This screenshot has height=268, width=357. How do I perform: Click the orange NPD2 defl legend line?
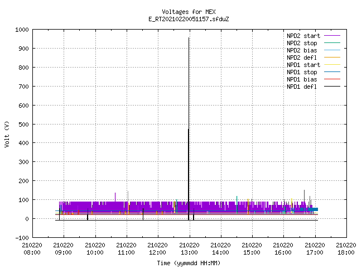coord(332,57)
